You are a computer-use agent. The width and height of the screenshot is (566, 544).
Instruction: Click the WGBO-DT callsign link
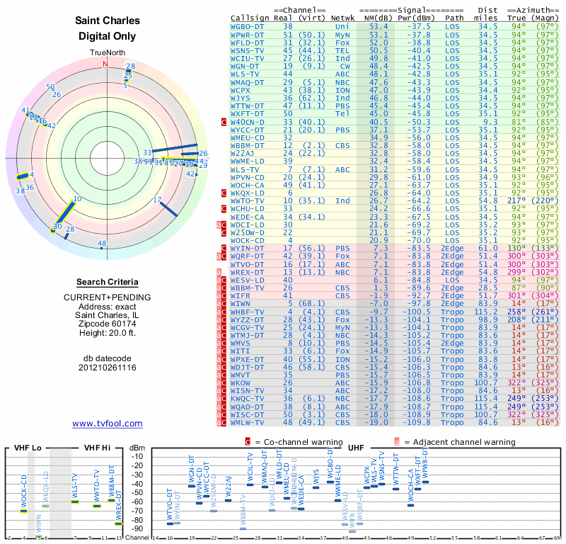pos(247,27)
